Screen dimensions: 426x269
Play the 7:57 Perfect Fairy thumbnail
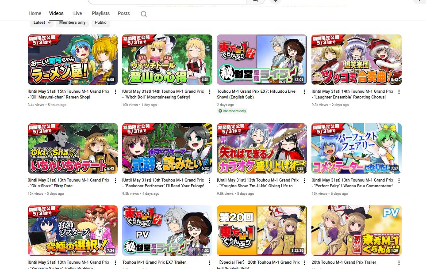click(357, 148)
